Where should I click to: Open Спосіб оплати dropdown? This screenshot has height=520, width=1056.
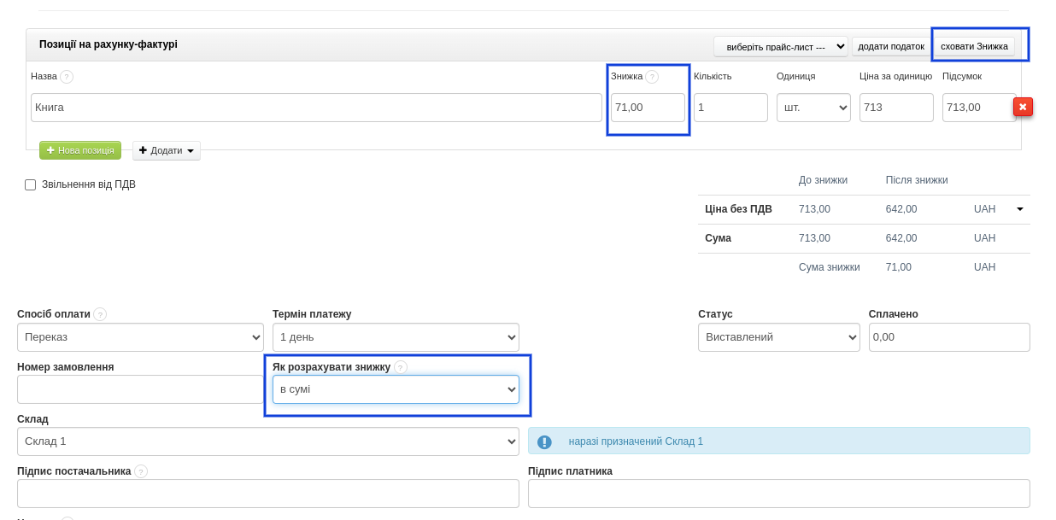tap(140, 337)
